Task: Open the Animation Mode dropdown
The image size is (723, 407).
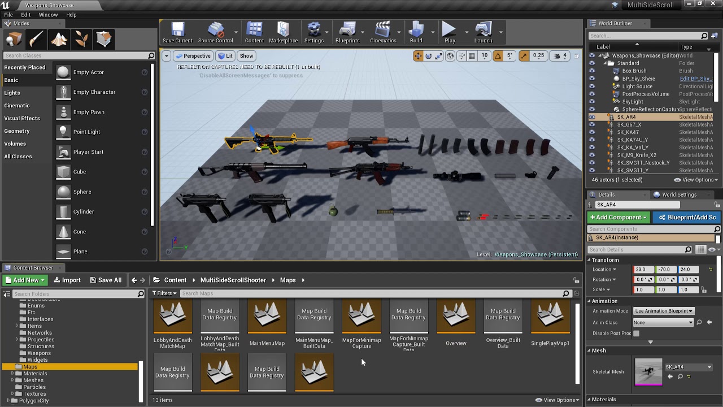Action: coord(664,311)
